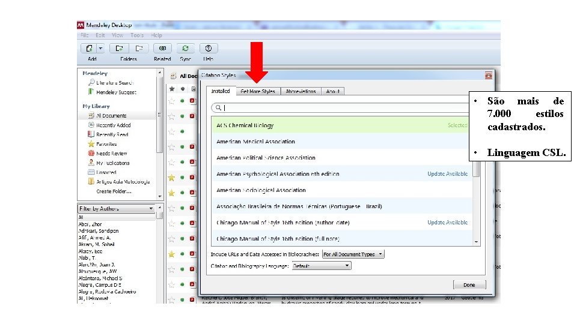Open the Tools menu
This screenshot has height=324, width=577.
pyautogui.click(x=137, y=35)
